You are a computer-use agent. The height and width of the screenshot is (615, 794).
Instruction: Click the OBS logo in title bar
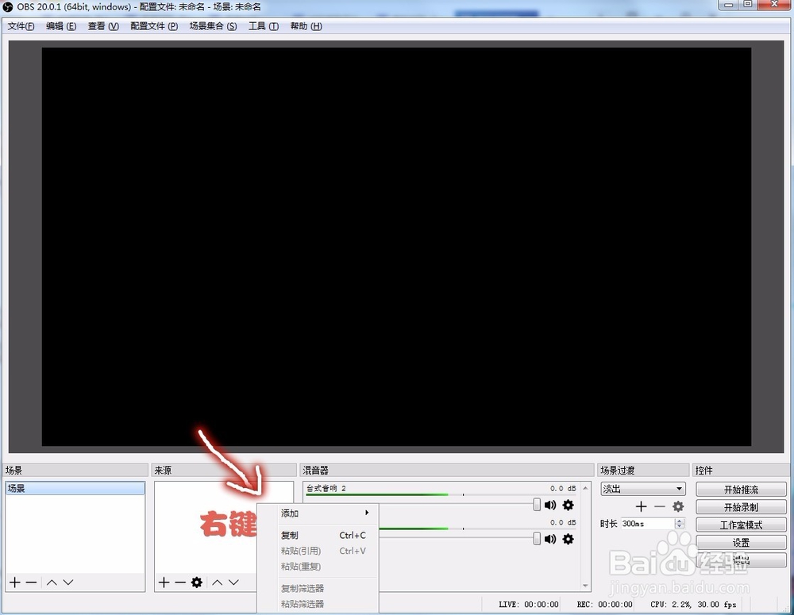pos(8,7)
